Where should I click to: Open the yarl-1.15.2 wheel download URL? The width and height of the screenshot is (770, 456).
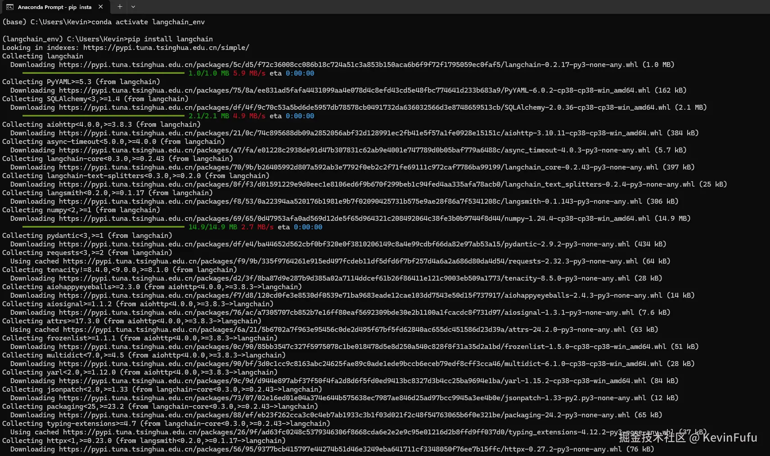(352, 381)
